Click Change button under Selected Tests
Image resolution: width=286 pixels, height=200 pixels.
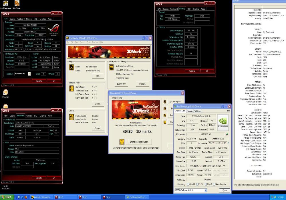(x=98, y=104)
